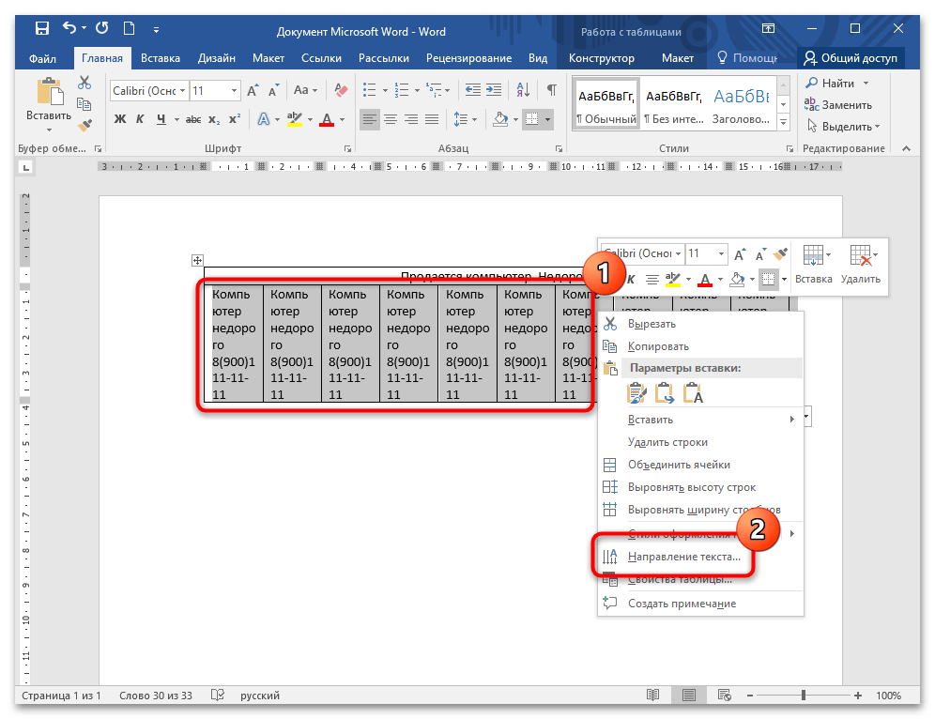The width and height of the screenshot is (935, 719).
Task: Activate the Format Painter brush
Action: coord(84,125)
